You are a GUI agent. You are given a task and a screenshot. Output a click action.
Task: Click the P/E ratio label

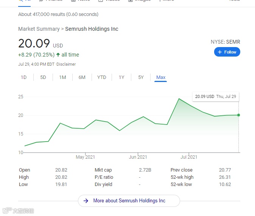pos(104,177)
